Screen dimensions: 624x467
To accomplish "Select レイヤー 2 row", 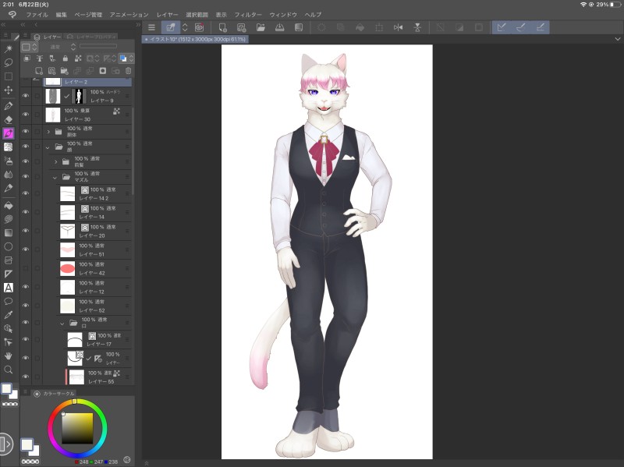I will (87, 82).
